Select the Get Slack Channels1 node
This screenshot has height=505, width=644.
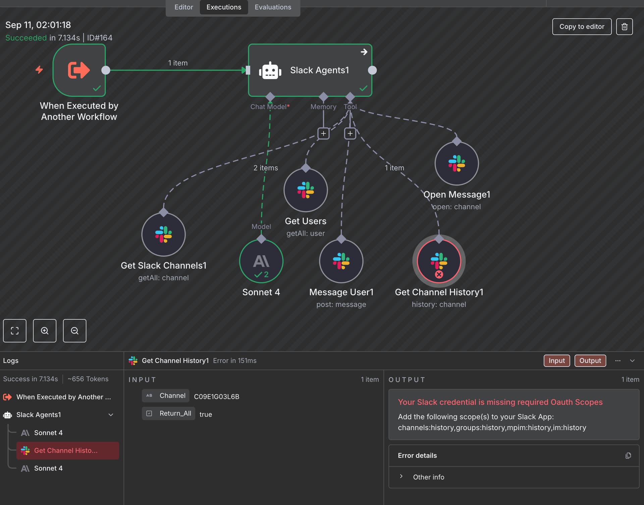(x=163, y=235)
